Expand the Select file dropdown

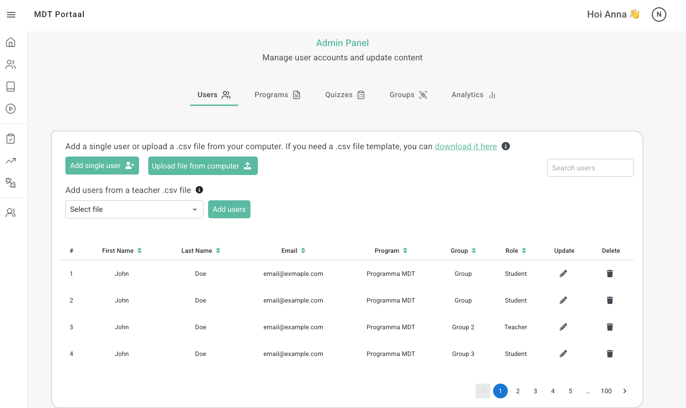(134, 210)
